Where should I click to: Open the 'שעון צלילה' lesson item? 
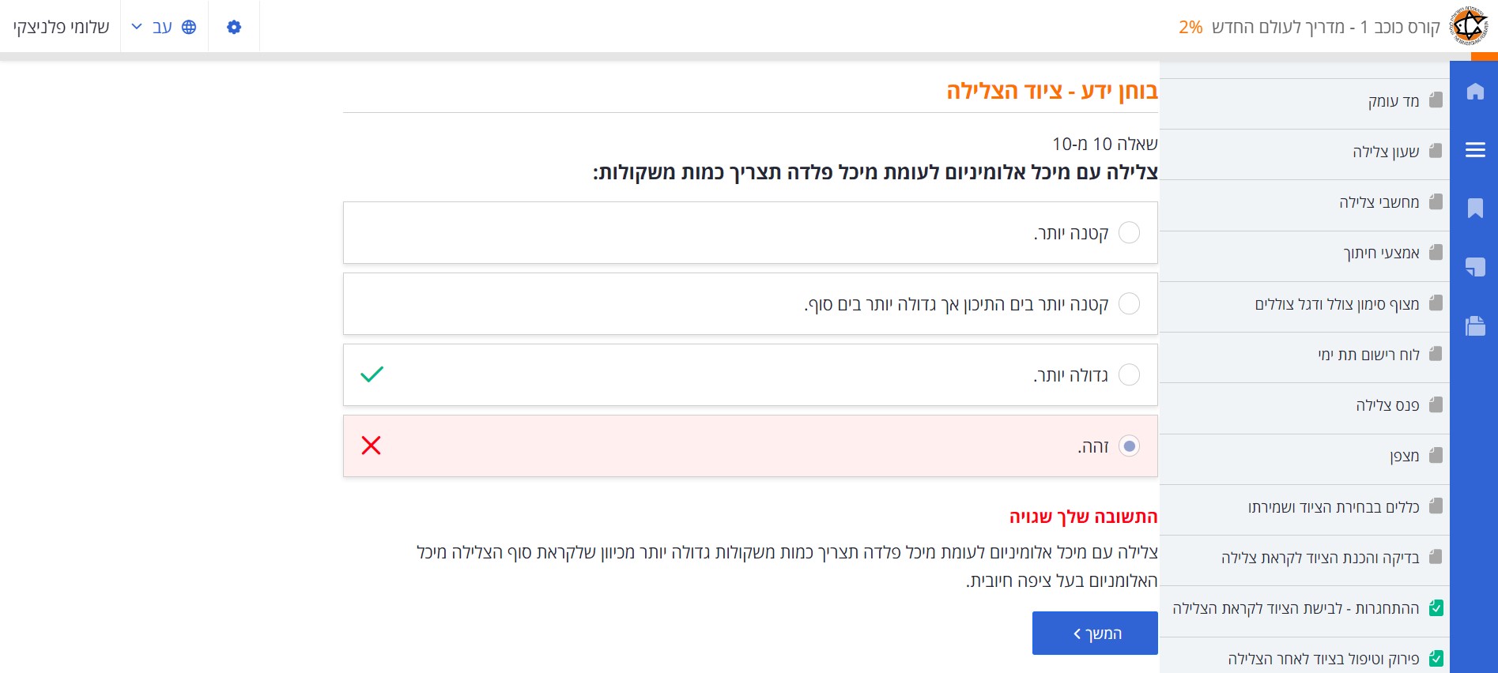pos(1385,152)
